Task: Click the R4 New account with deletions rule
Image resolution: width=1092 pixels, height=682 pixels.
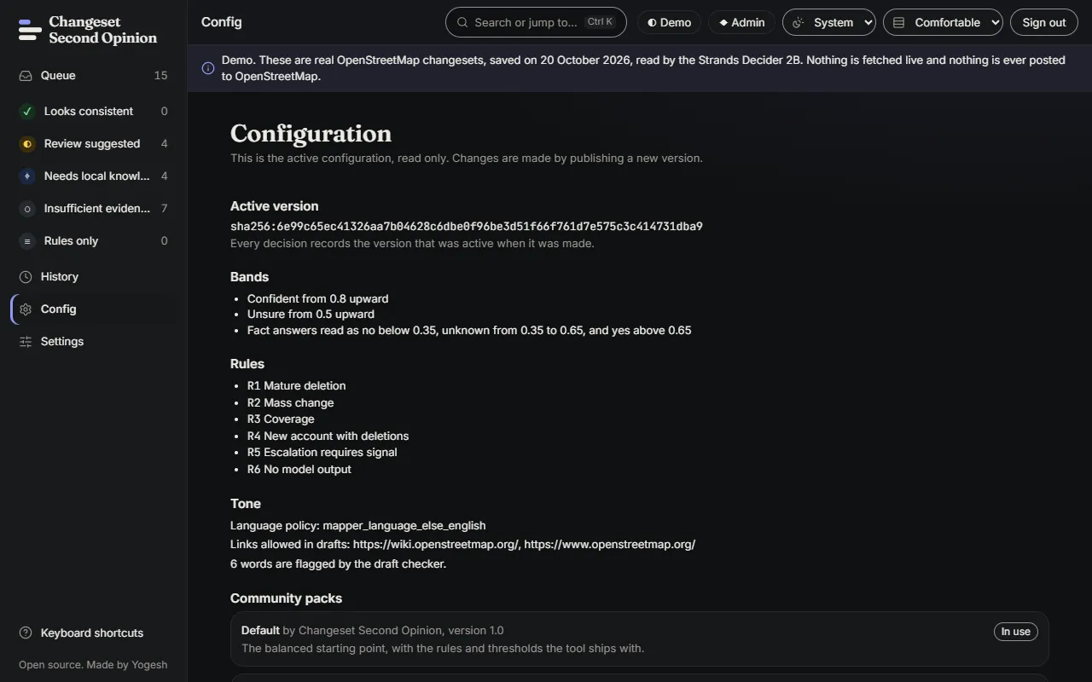Action: (328, 436)
